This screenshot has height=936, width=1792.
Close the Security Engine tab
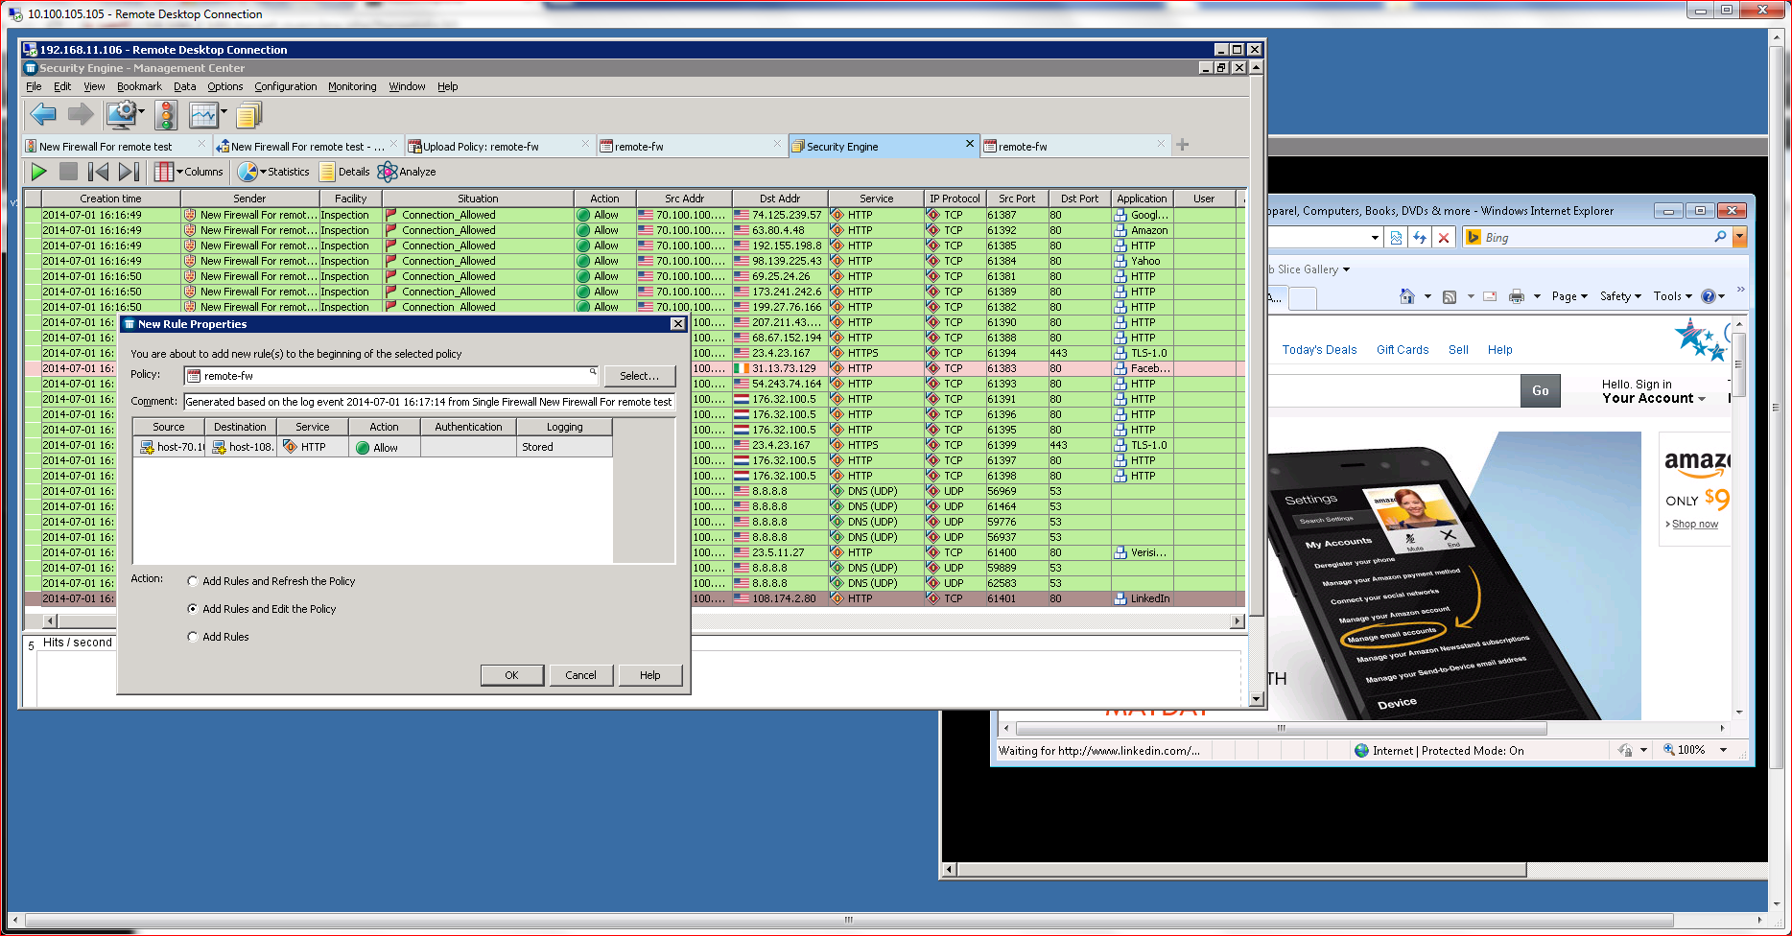coord(969,144)
